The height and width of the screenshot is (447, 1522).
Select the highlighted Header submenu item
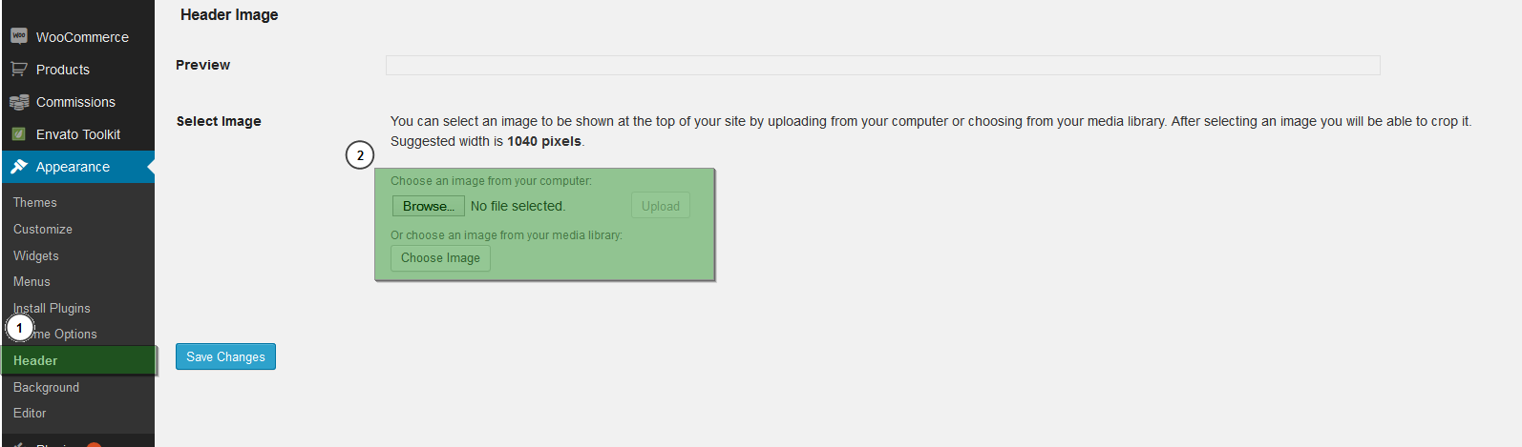coord(35,361)
